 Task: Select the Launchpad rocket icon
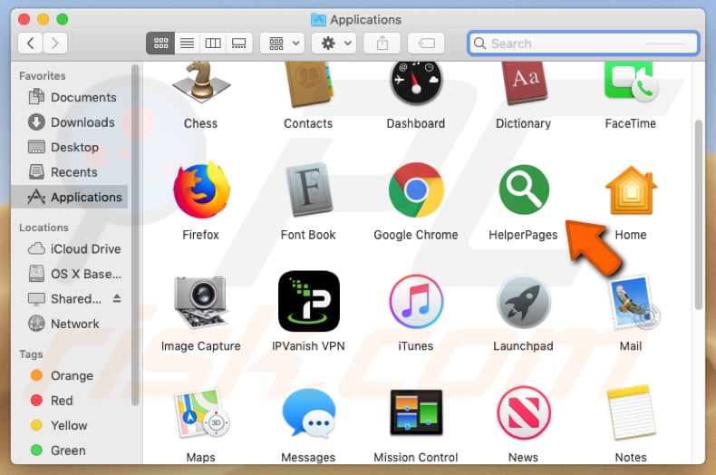coord(524,302)
